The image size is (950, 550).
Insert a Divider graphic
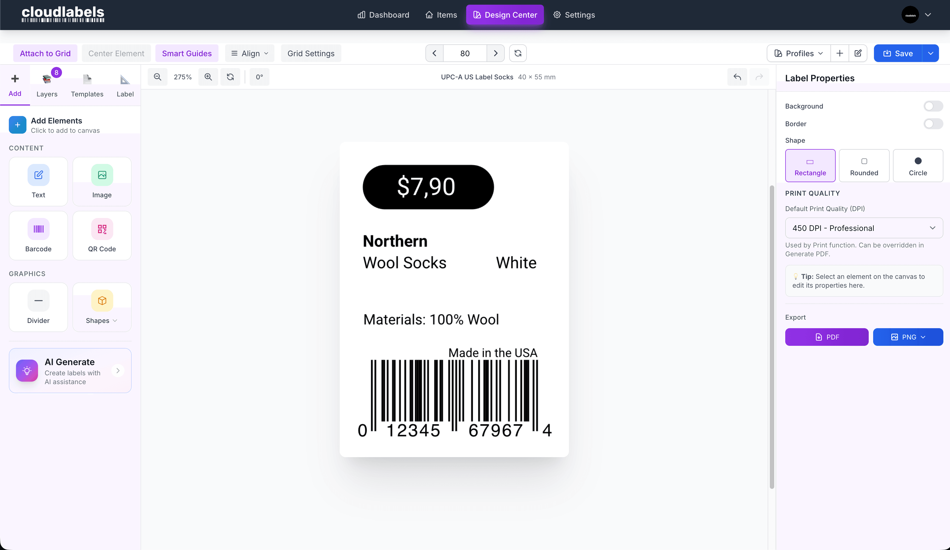38,307
